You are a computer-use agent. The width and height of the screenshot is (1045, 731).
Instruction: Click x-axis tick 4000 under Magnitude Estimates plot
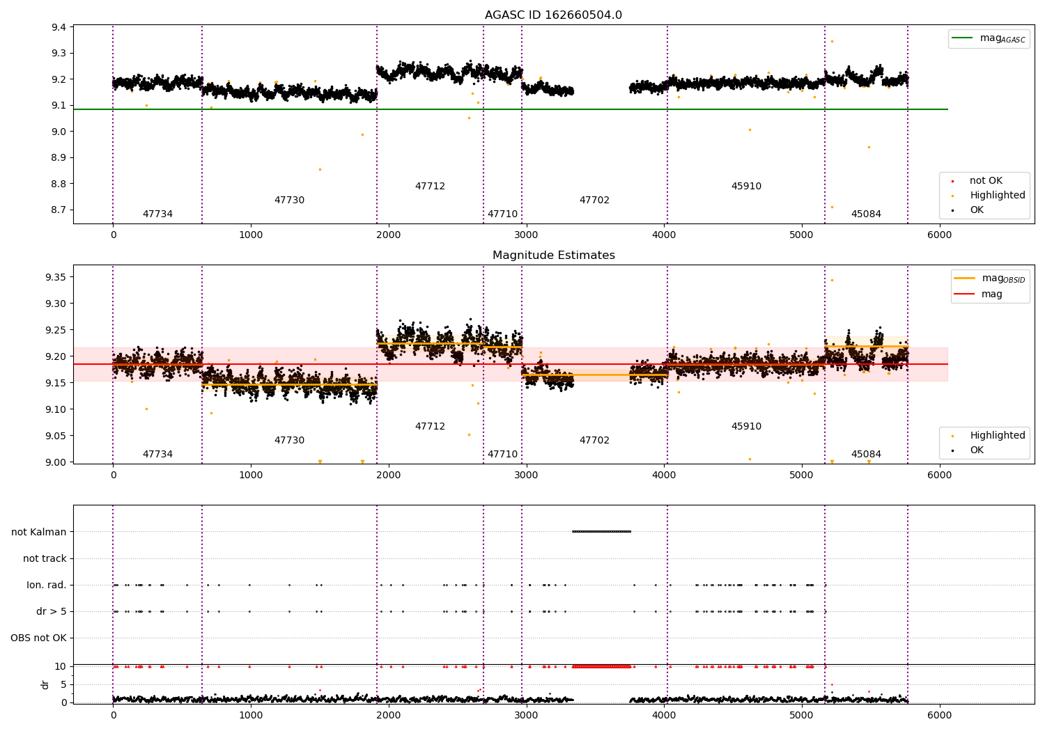[664, 475]
